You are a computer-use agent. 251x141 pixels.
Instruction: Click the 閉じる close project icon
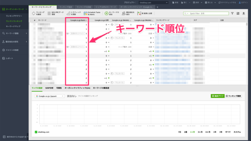pyautogui.click(x=206, y=3)
